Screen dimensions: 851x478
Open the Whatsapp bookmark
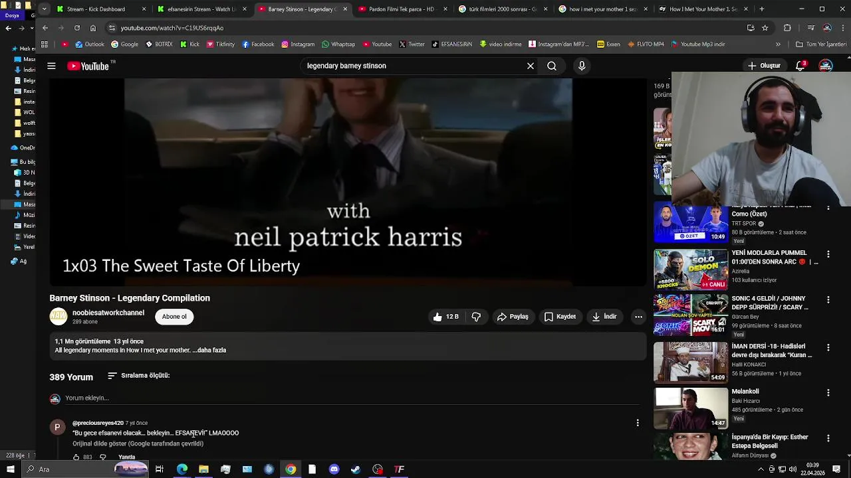338,44
